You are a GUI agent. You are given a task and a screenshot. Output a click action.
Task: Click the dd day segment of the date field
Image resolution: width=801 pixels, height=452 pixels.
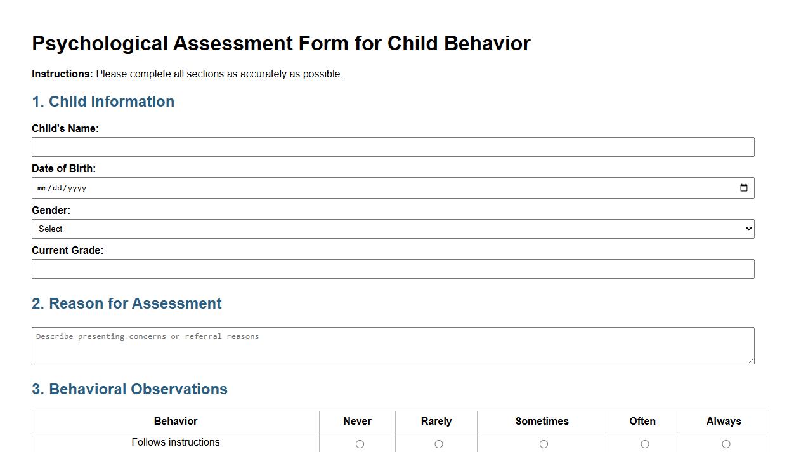pyautogui.click(x=58, y=188)
